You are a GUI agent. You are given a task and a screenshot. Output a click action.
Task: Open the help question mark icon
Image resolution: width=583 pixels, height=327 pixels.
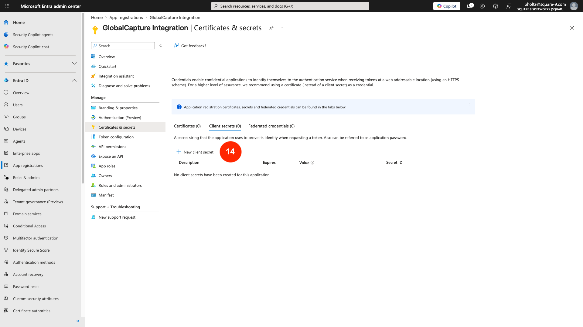click(x=496, y=6)
